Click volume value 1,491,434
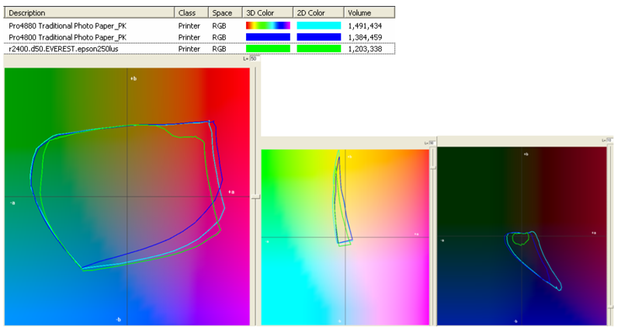This screenshot has width=621, height=333. click(x=365, y=26)
